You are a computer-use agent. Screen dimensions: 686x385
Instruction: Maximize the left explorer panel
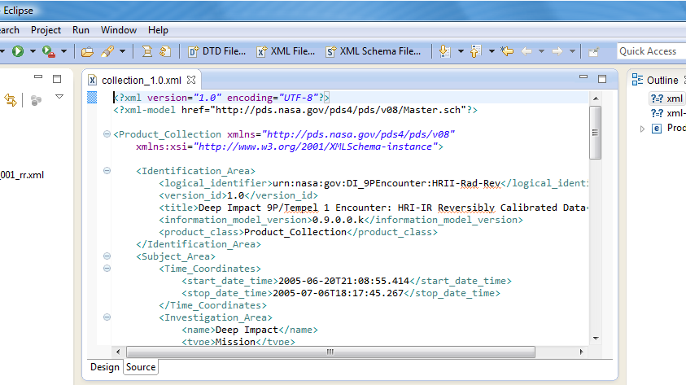point(57,79)
